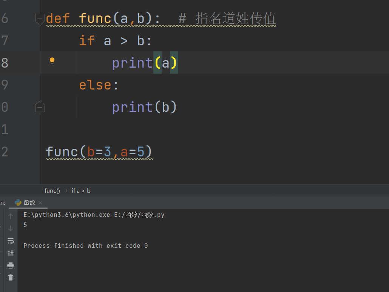The width and height of the screenshot is (389, 292).
Task: Click the yellow intention lightbulb on line 8
Action: (x=52, y=61)
